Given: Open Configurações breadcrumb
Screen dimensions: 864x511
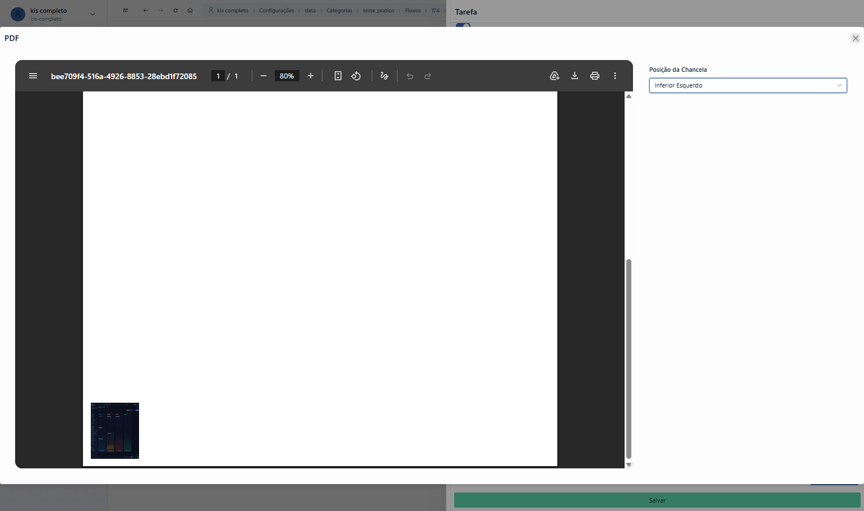Looking at the screenshot, I should [276, 11].
